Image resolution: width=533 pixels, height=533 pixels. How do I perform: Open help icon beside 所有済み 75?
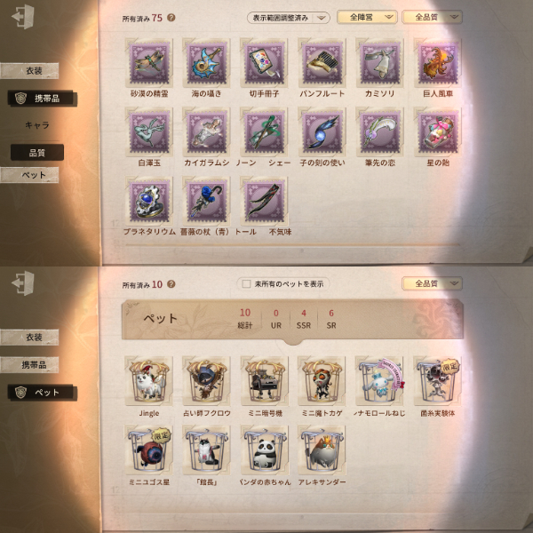171,18
